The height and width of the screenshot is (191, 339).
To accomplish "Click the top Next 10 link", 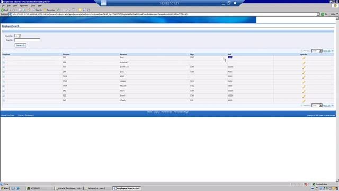I will coord(326,51).
